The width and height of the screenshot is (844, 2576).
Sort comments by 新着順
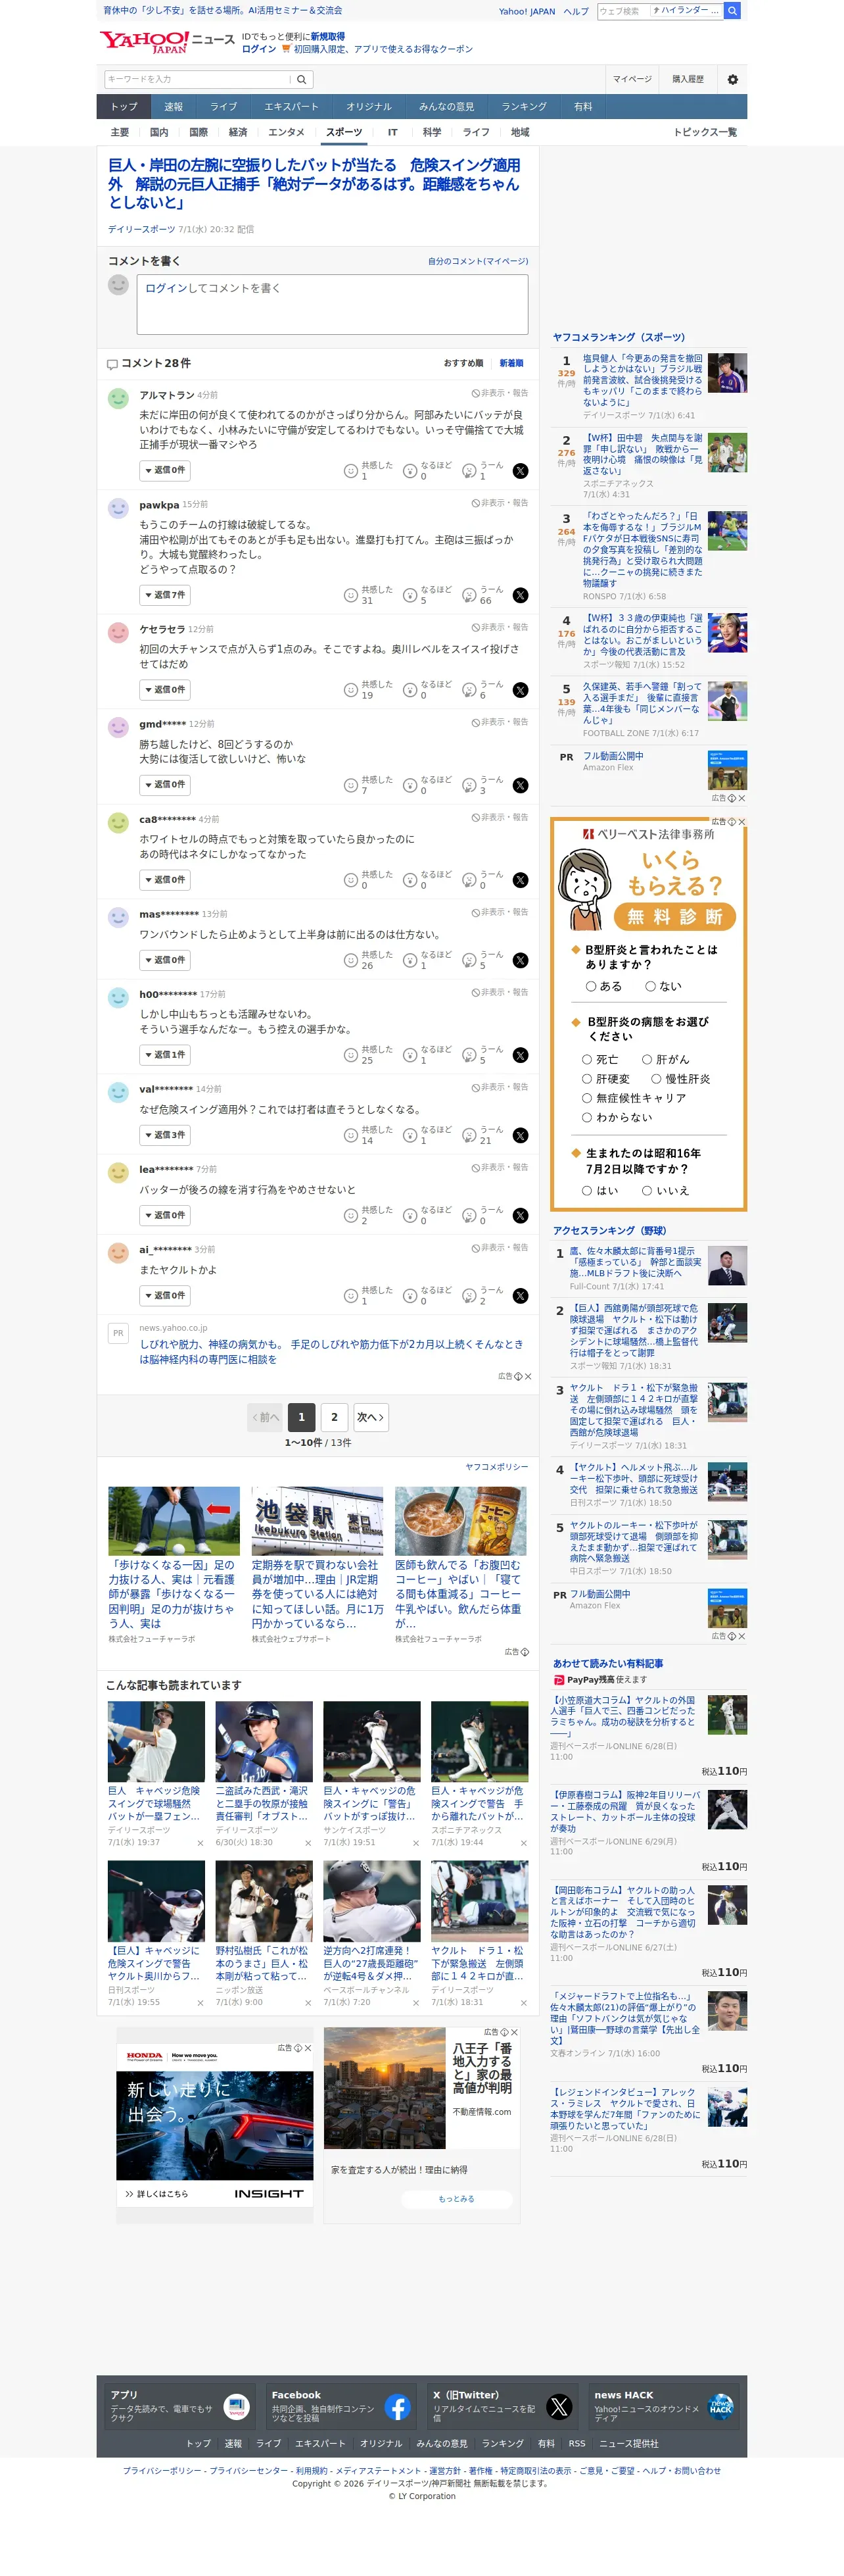(x=511, y=363)
